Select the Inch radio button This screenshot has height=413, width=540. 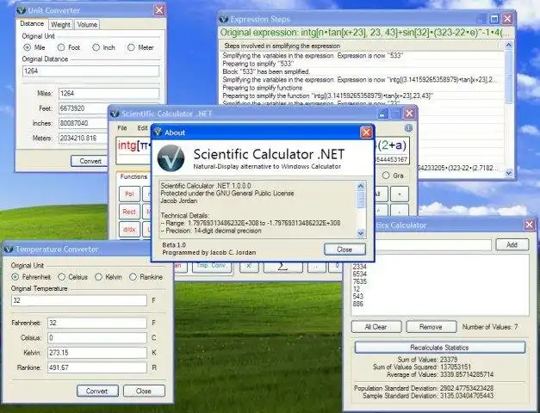pos(96,47)
